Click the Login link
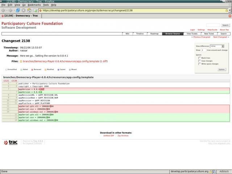 click(192, 30)
